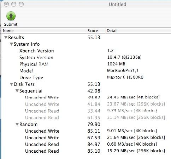Click the green Submit arrow icon
Screen dimensions: 171x159
(x=11, y=16)
